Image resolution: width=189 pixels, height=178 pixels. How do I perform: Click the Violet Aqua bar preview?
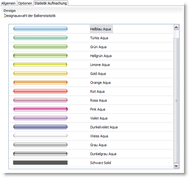pyautogui.click(x=41, y=118)
